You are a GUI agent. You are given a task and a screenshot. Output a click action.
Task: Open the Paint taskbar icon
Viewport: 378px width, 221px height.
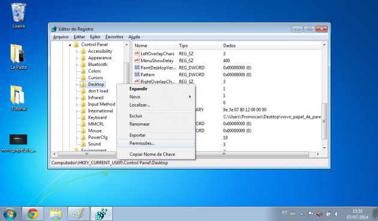pos(79,214)
